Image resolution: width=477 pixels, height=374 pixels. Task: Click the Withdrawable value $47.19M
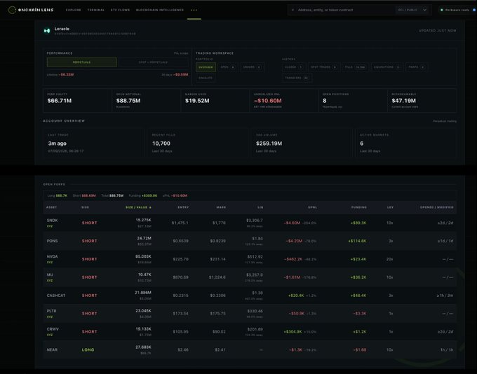pos(403,101)
